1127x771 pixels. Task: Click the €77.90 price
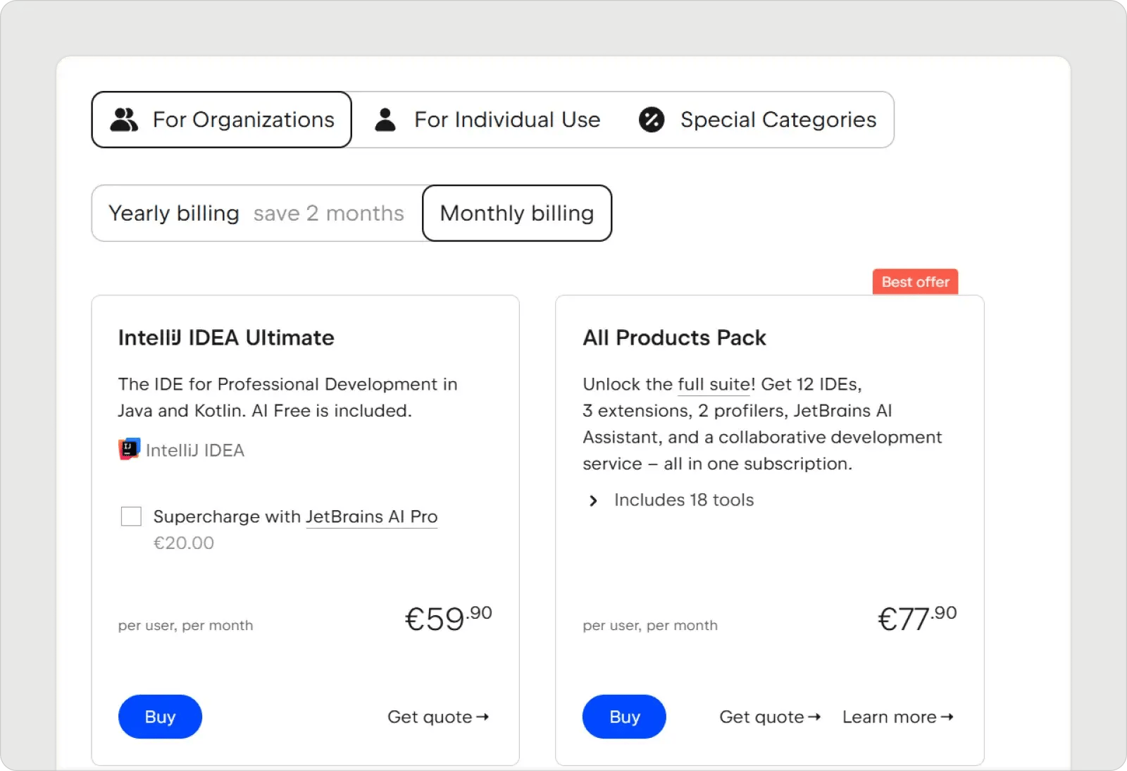[x=917, y=619]
